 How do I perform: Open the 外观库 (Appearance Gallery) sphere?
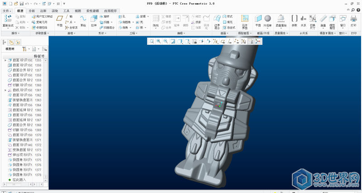(267, 18)
